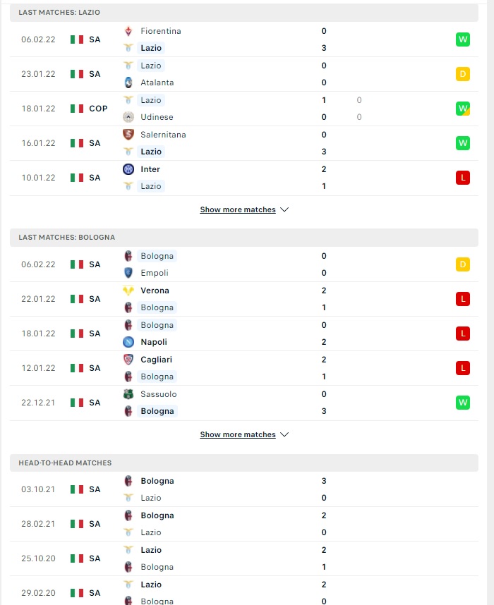The width and height of the screenshot is (494, 605).
Task: Click the Verona team logo
Action: (128, 291)
